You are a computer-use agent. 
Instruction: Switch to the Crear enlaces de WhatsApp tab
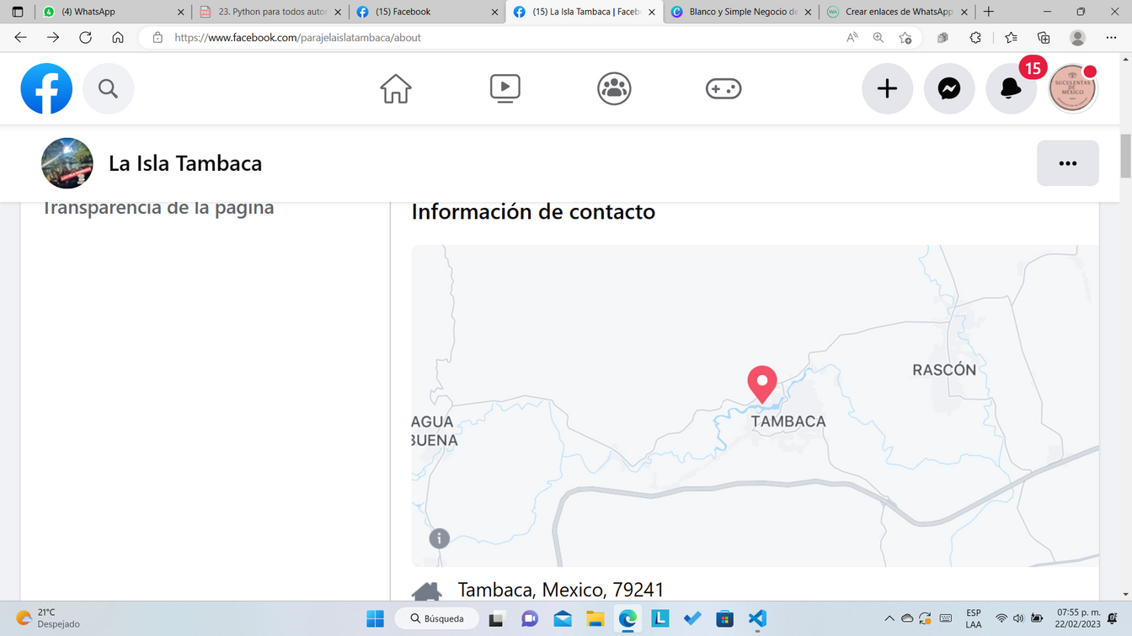[x=898, y=12]
